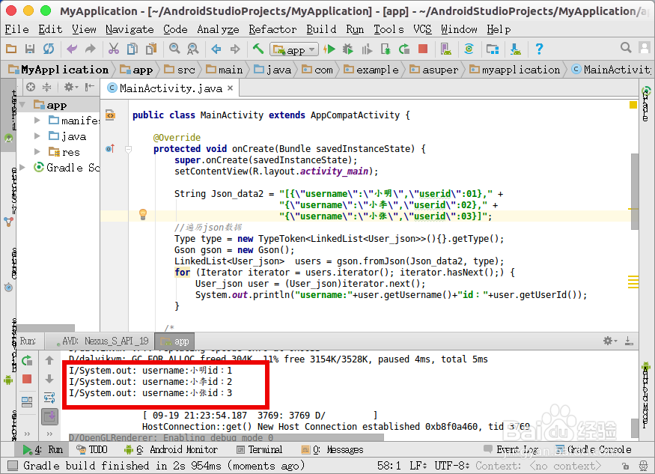Image resolution: width=655 pixels, height=474 pixels.
Task: Open the Terminal tool window
Action: [x=260, y=450]
